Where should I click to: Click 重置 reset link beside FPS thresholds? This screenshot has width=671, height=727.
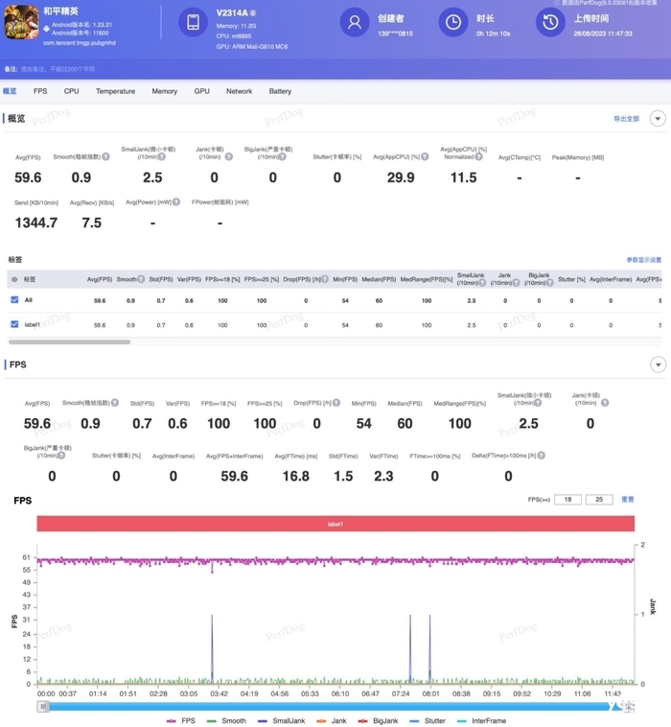click(628, 500)
